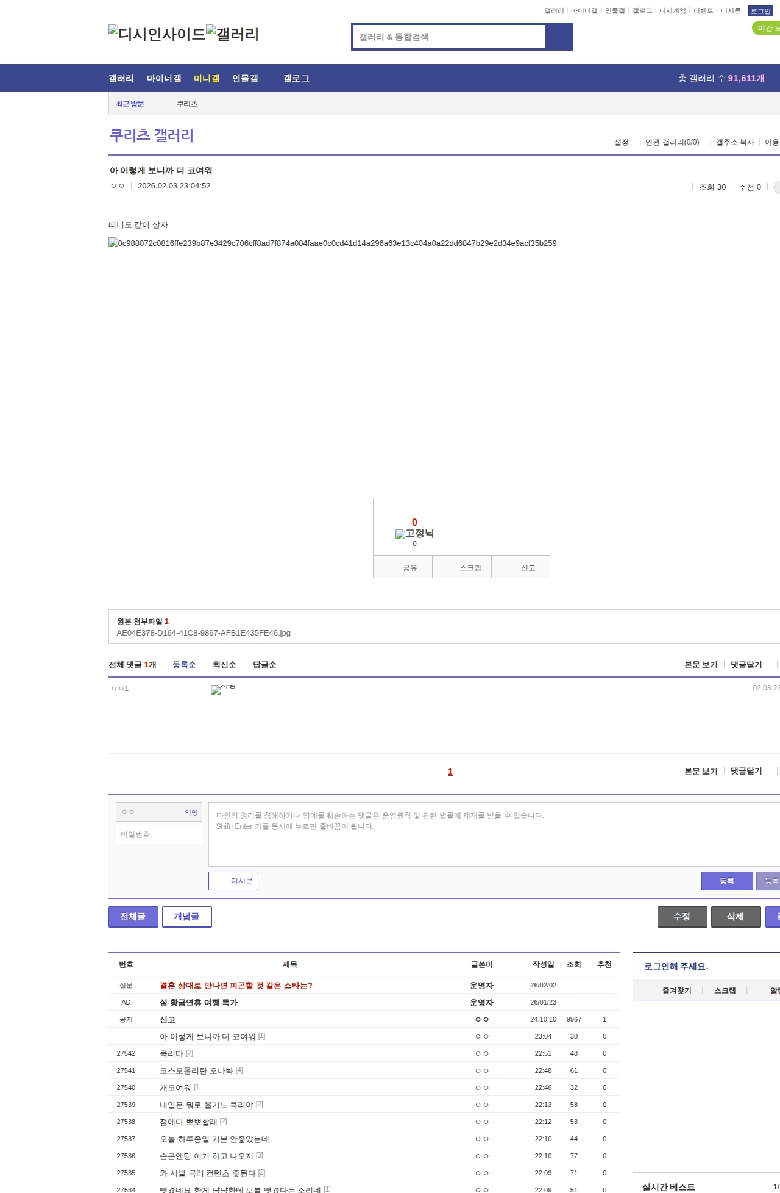Viewport: 780px width, 1193px height.
Task: Toggle 야간 모드 night mode
Action: coord(767,28)
